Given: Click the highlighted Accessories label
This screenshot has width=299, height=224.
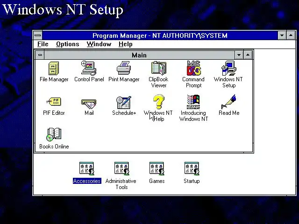Looking at the screenshot, I should 87,181.
